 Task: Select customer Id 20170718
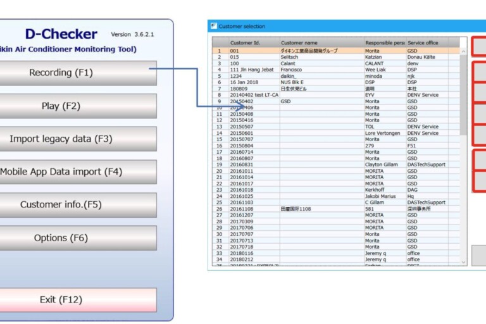[336, 247]
